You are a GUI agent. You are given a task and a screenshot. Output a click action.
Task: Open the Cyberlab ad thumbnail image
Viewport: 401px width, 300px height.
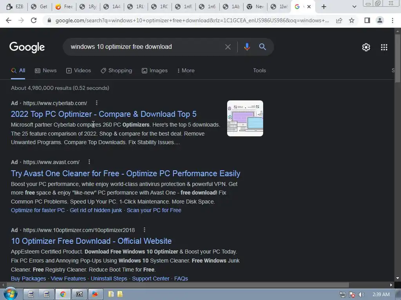[x=245, y=118]
